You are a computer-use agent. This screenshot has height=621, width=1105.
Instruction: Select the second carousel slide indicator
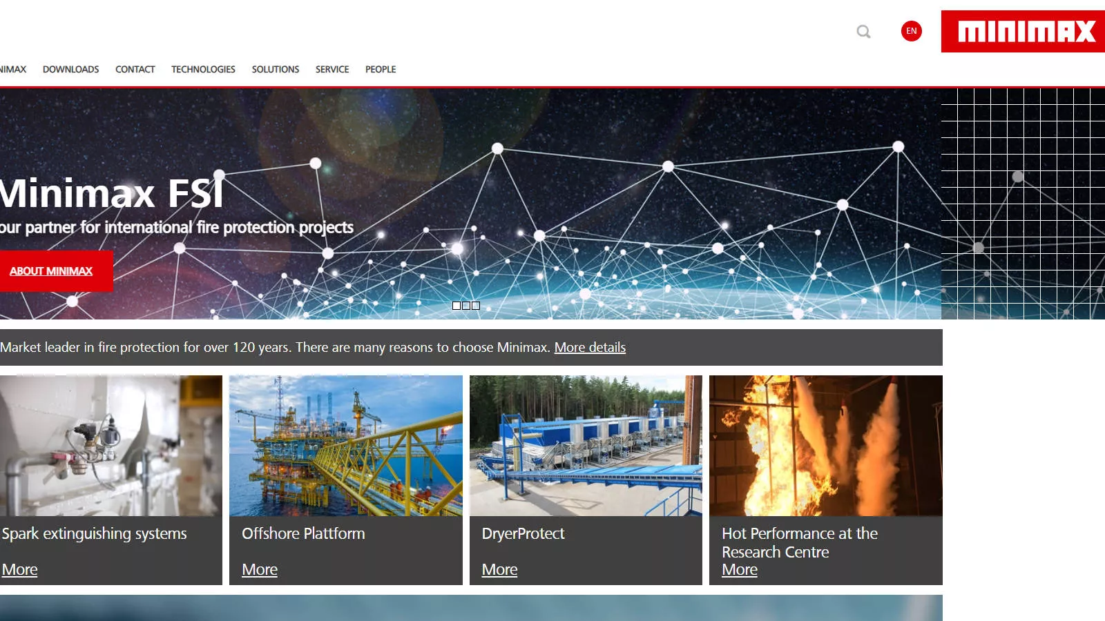click(x=466, y=306)
